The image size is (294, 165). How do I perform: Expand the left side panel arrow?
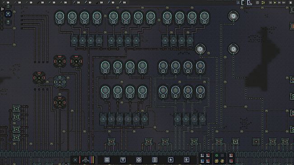pyautogui.click(x=2, y=9)
